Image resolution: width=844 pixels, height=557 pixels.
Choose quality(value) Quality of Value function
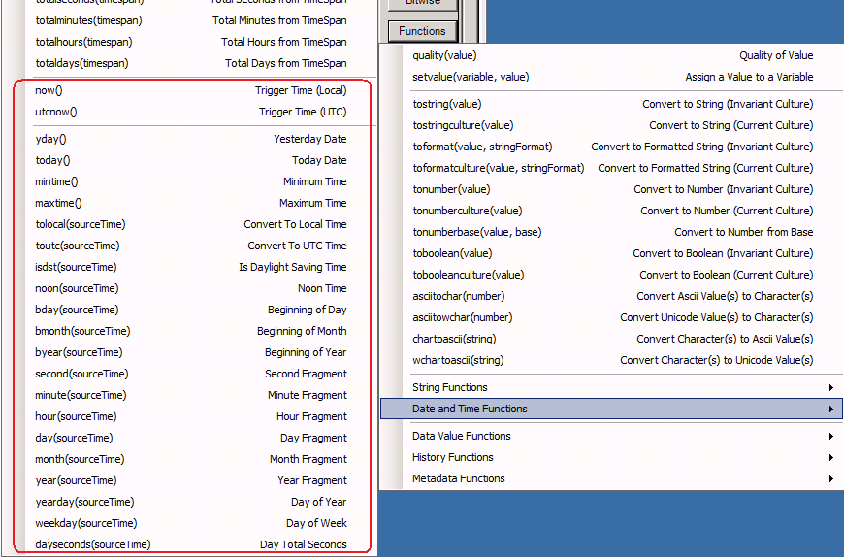(x=611, y=55)
